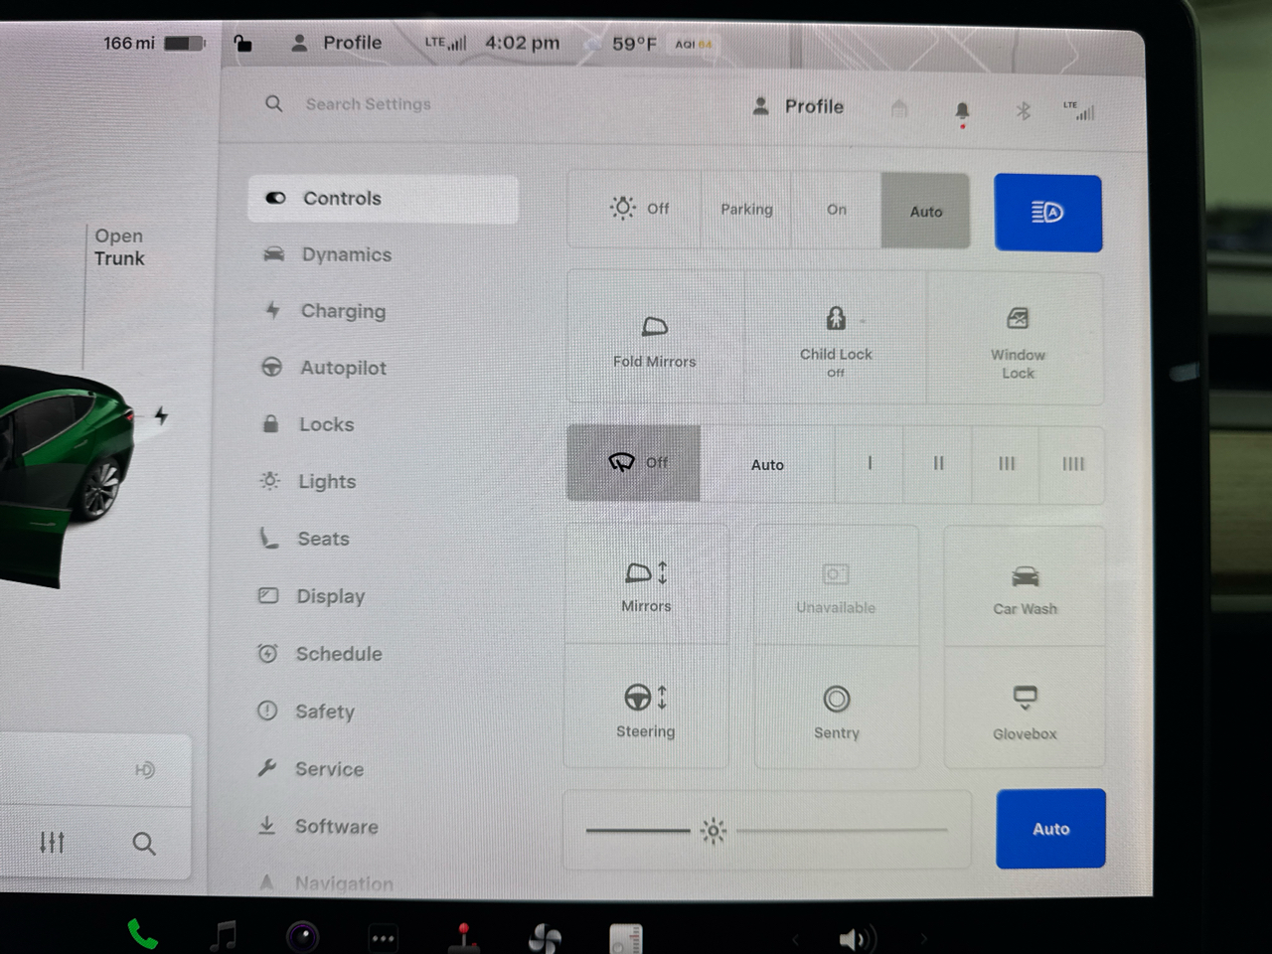Switch to the Charging settings section
1272x954 pixels.
click(343, 311)
